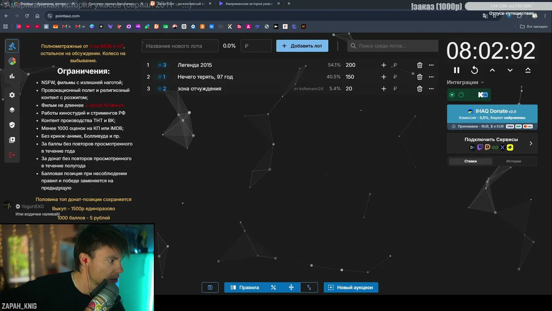Open the VK bookmark icon

pyautogui.click(x=211, y=26)
